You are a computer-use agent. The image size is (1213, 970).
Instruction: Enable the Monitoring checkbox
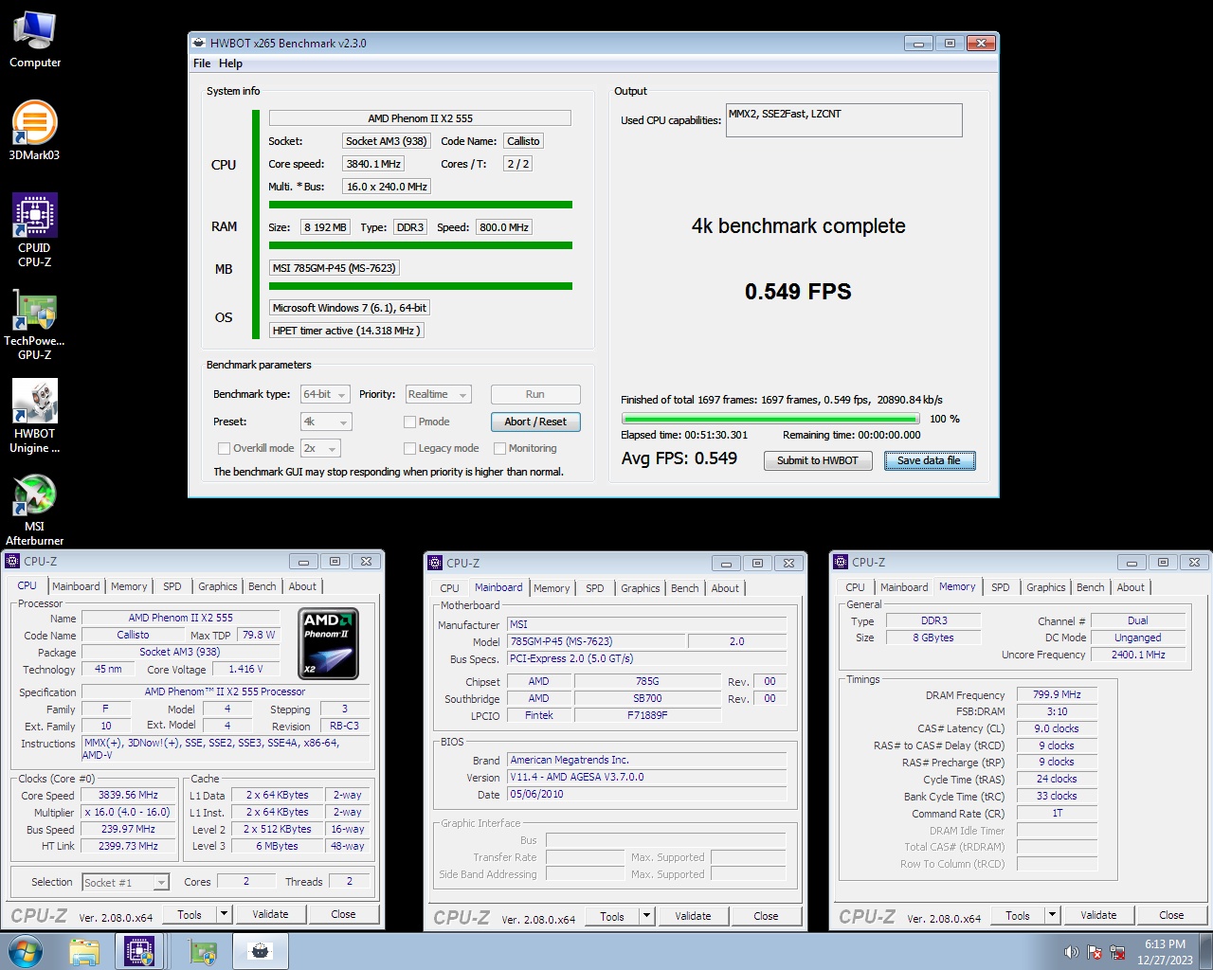499,448
